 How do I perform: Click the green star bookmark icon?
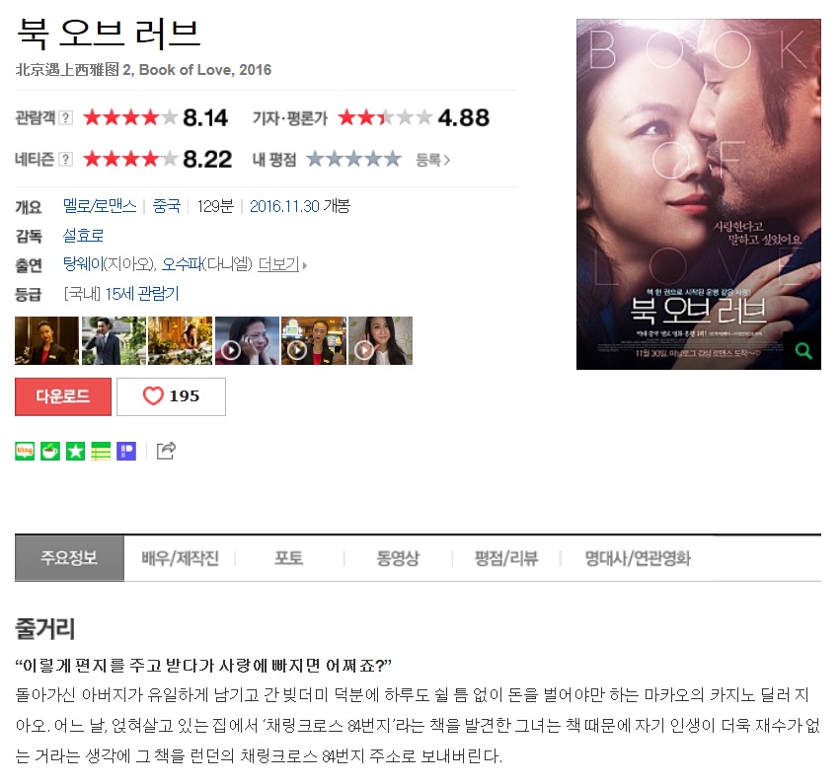[76, 451]
